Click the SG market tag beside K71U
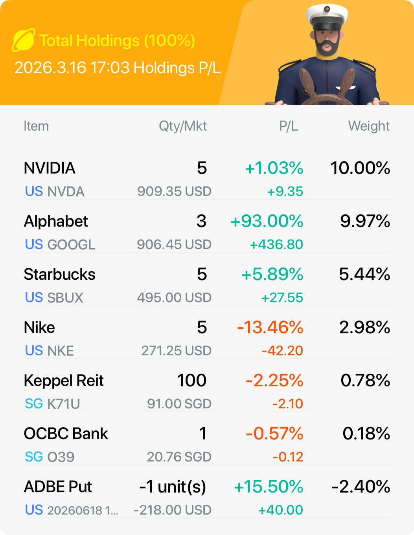 pyautogui.click(x=34, y=404)
